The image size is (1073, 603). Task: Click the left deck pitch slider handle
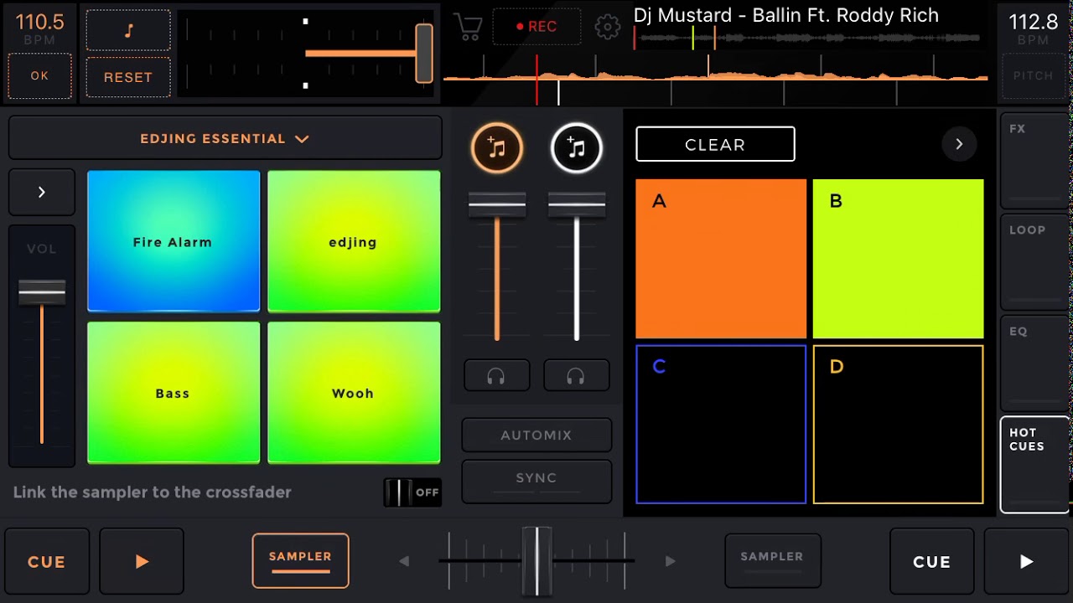click(424, 54)
